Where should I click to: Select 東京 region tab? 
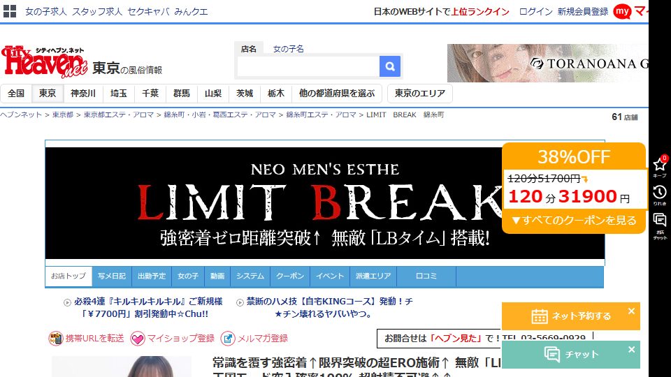(48, 93)
